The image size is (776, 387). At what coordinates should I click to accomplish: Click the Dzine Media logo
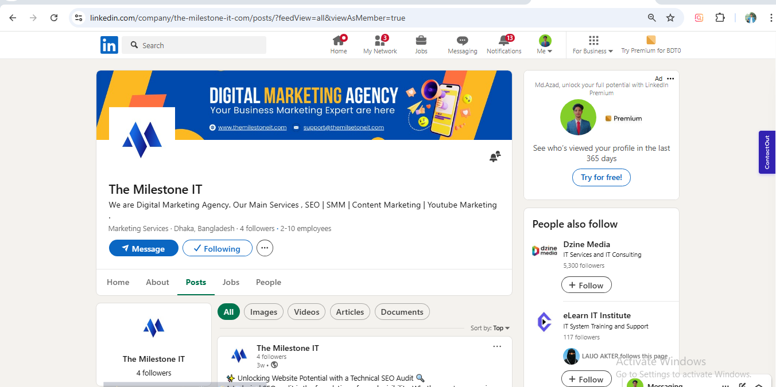click(544, 251)
